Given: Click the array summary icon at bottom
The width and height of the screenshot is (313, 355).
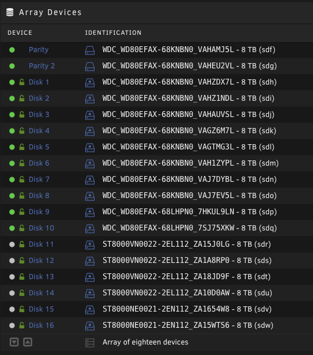Looking at the screenshot, I should click(x=90, y=342).
